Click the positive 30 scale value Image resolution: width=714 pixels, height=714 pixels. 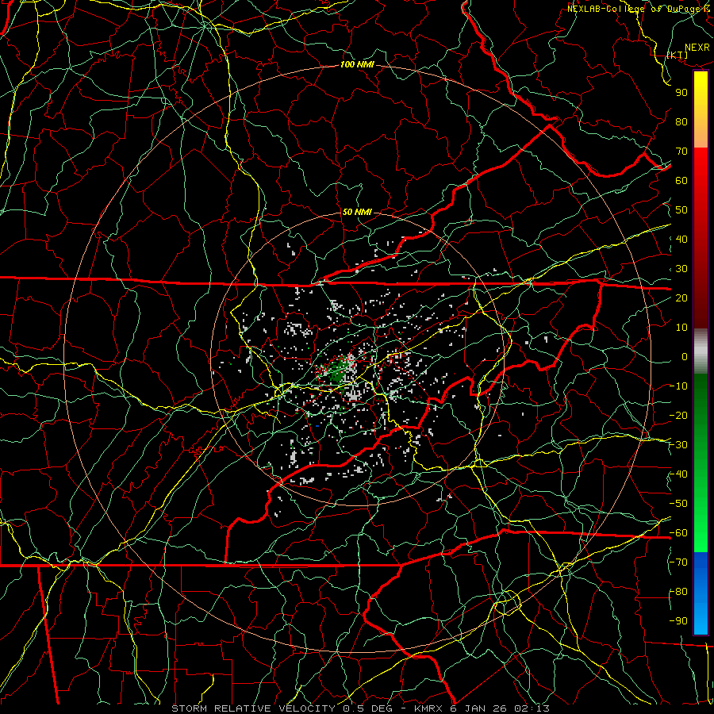click(x=681, y=269)
